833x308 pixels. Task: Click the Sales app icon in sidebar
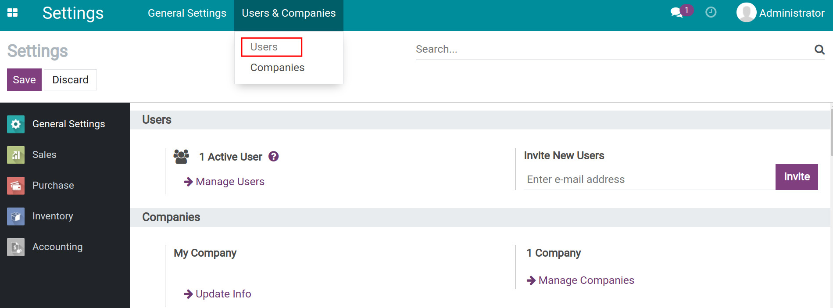(16, 155)
